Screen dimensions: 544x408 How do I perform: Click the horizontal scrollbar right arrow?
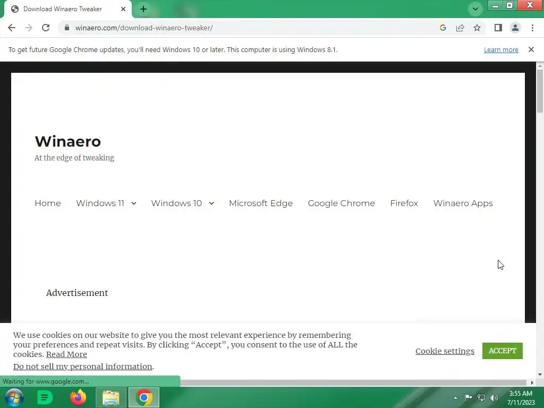532,382
